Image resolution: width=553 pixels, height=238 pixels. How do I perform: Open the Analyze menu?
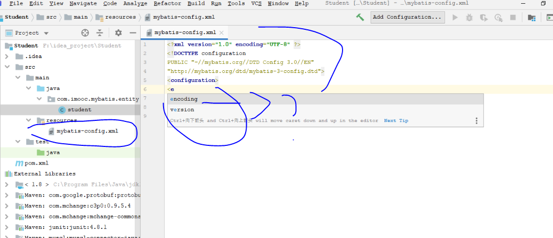point(136,4)
